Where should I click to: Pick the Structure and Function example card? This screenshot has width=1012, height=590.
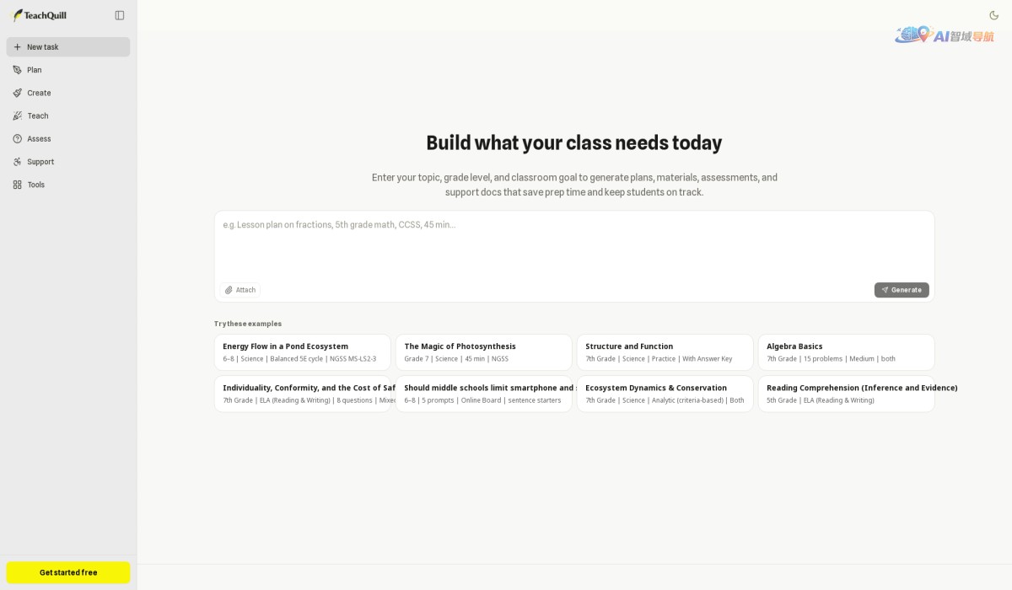[x=665, y=352]
